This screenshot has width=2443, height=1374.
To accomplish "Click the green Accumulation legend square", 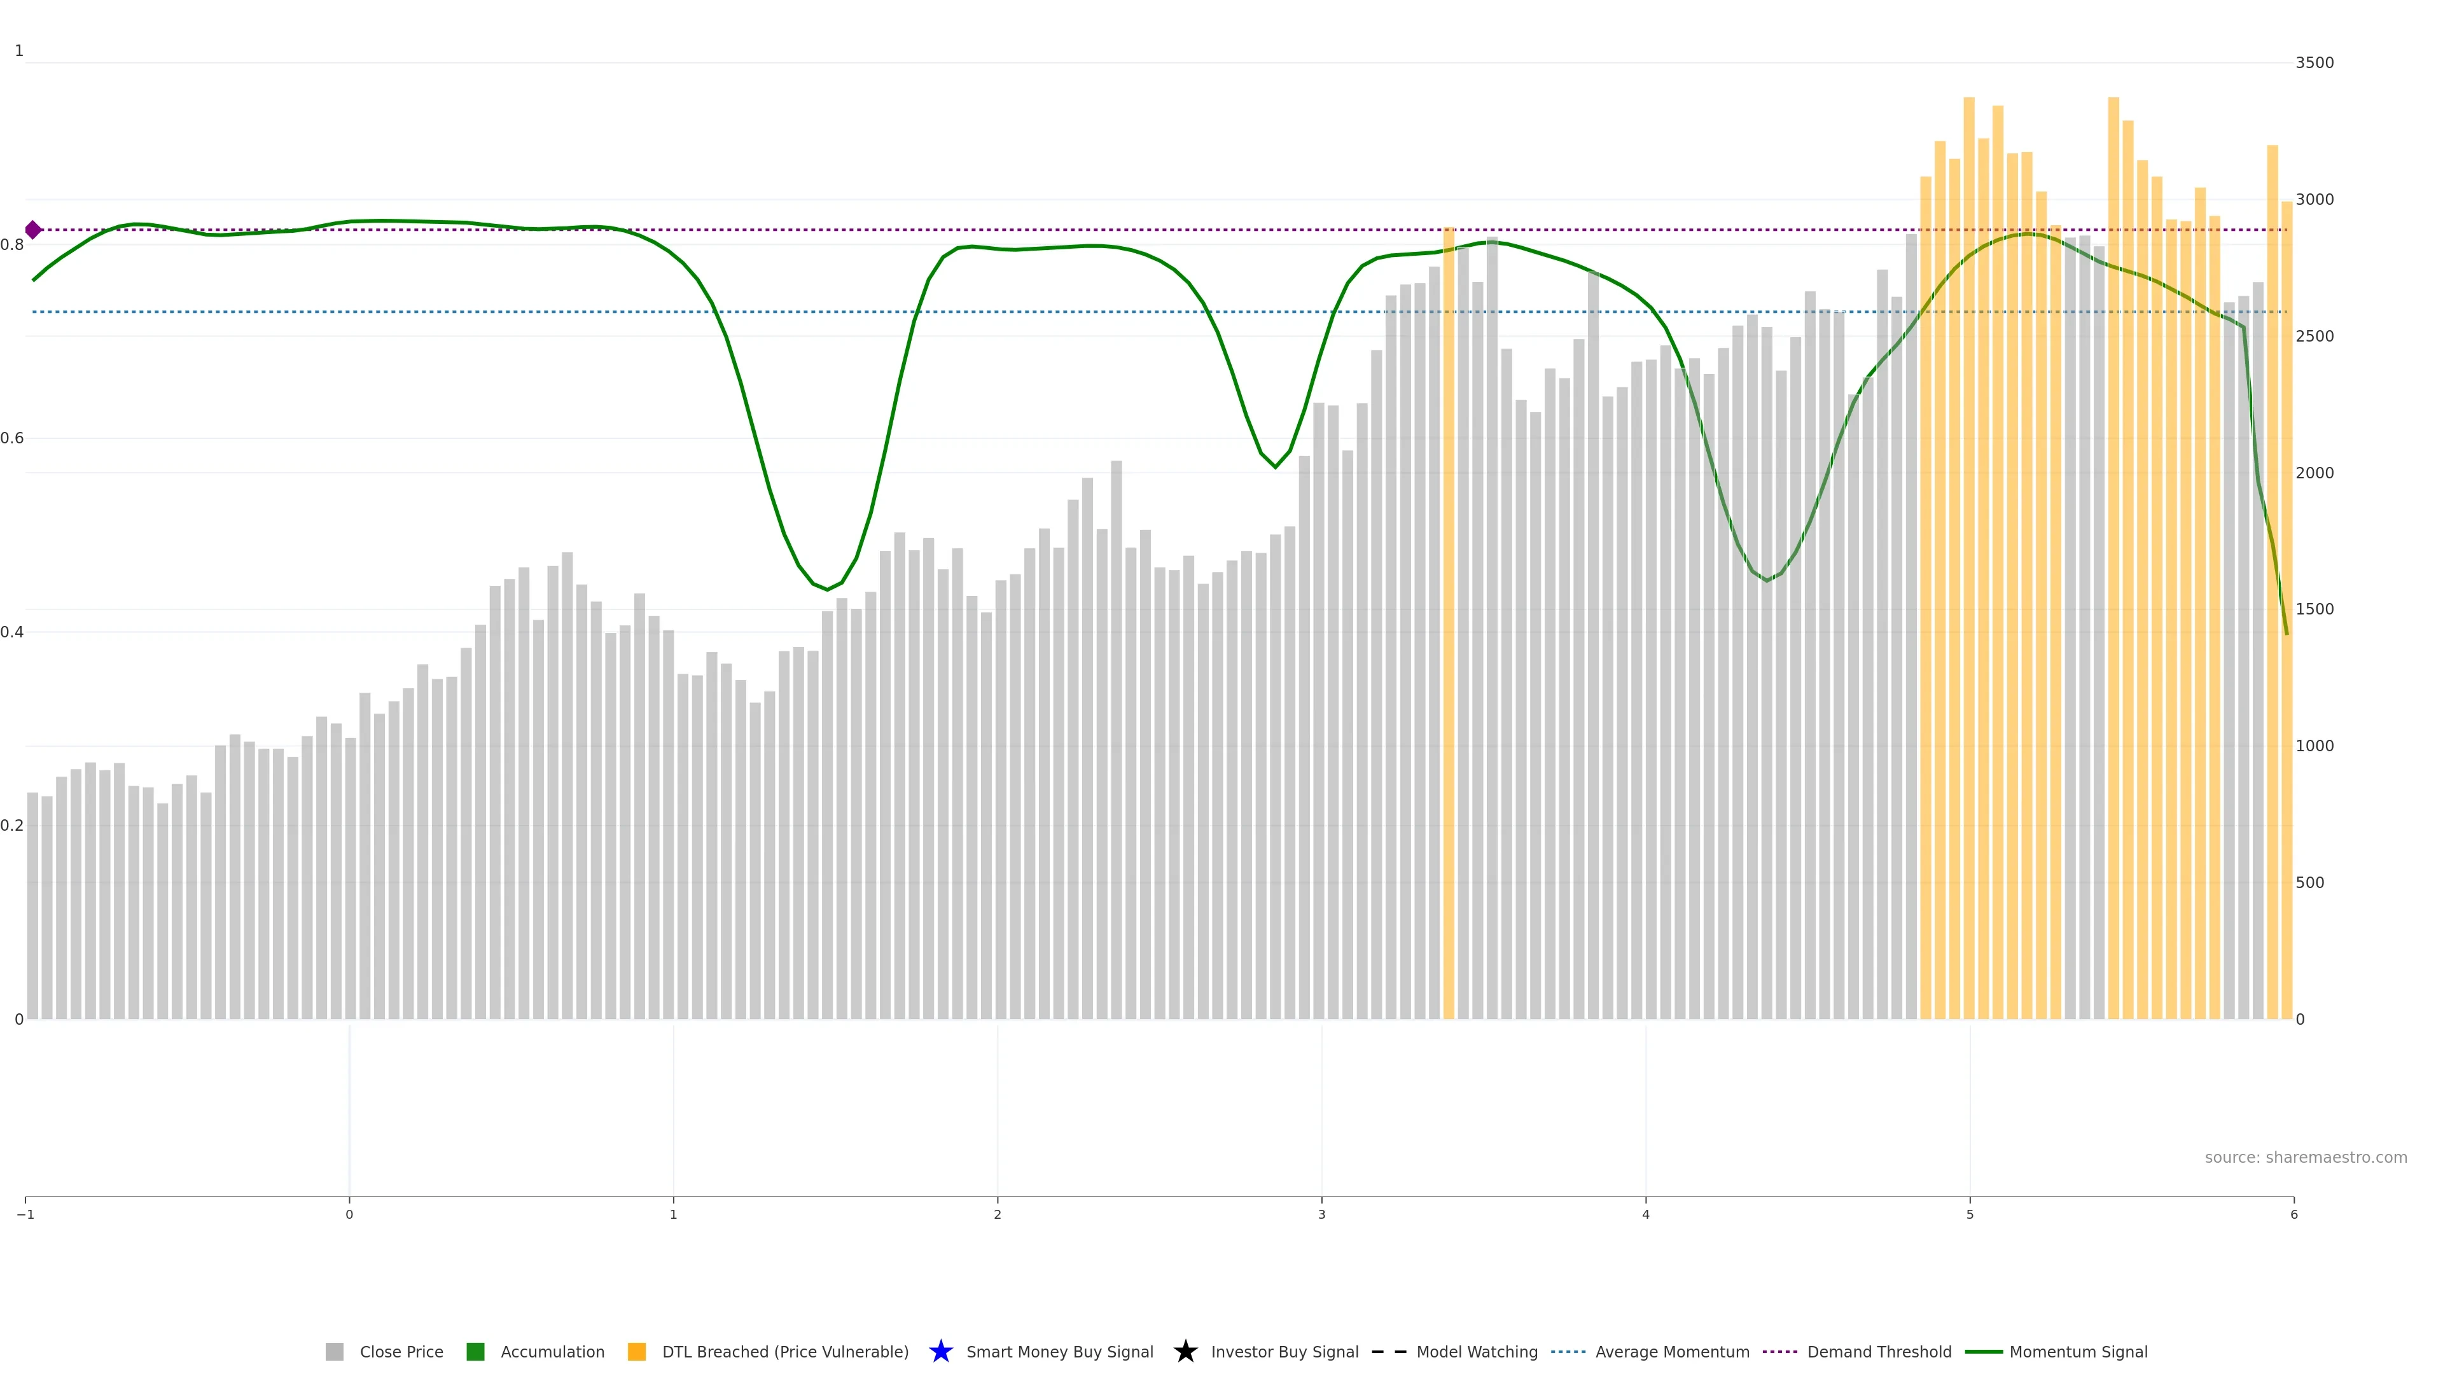I will 475,1351.
